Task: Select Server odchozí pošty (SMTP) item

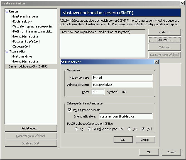Action: coord(28,66)
